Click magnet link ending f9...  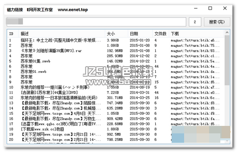(x=195, y=113)
